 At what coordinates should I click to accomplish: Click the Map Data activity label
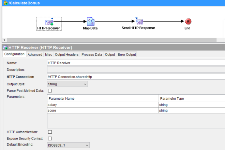click(90, 28)
